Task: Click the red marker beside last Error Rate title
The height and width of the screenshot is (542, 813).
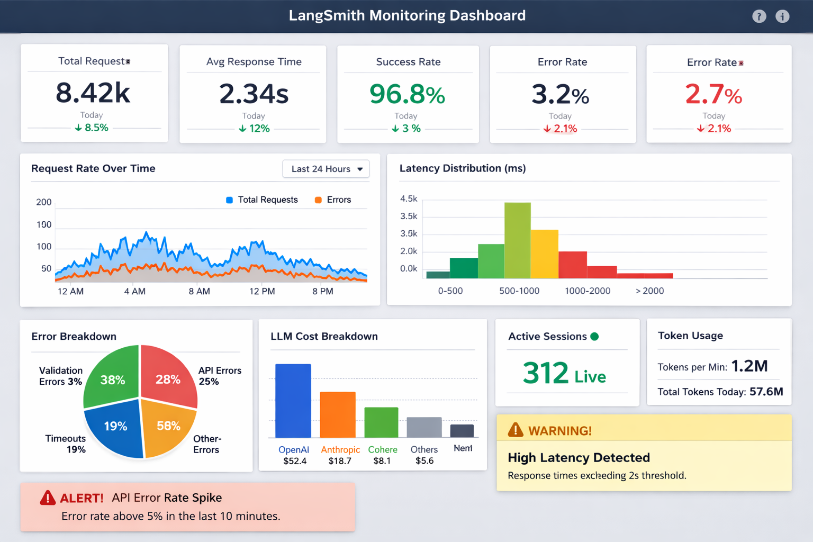Action: [x=741, y=63]
